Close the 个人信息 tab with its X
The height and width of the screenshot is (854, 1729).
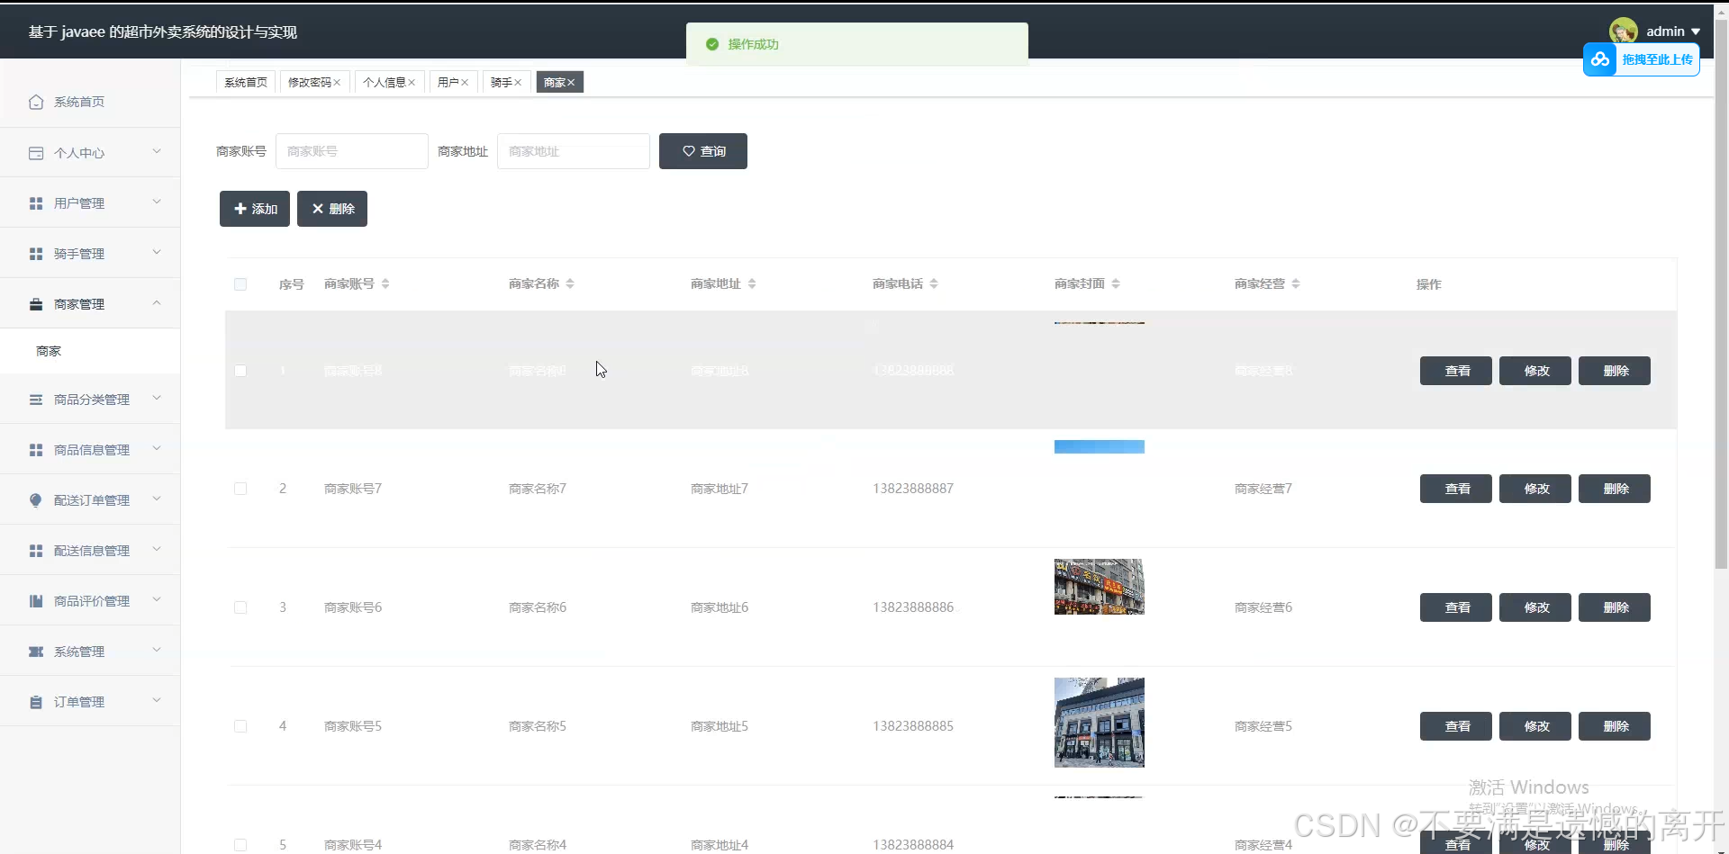coord(412,83)
